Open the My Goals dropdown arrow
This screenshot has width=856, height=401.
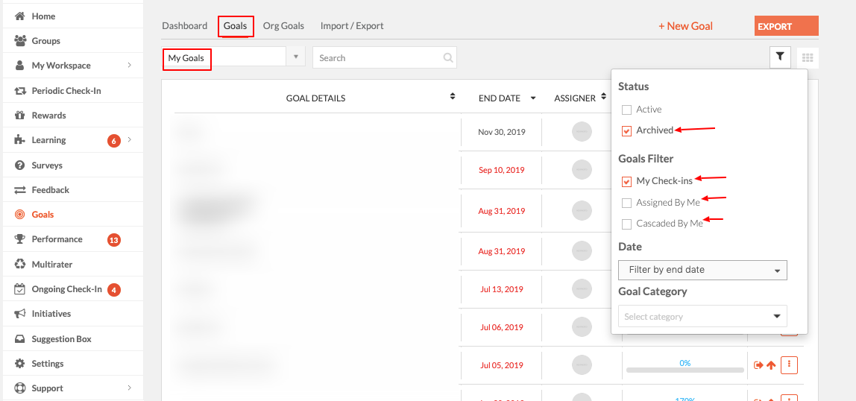pos(296,57)
